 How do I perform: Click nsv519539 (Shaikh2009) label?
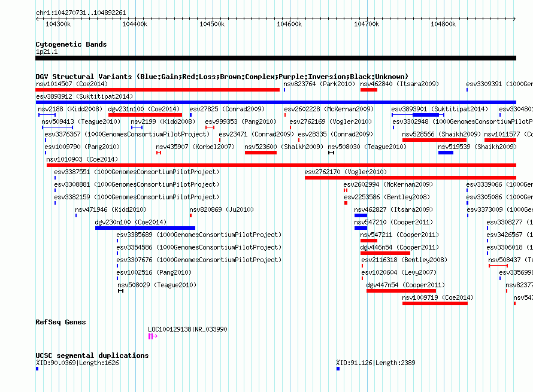tap(477, 147)
